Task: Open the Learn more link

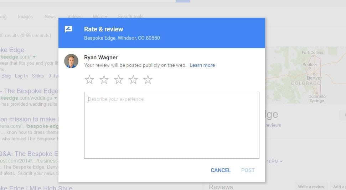Action: coord(202,65)
